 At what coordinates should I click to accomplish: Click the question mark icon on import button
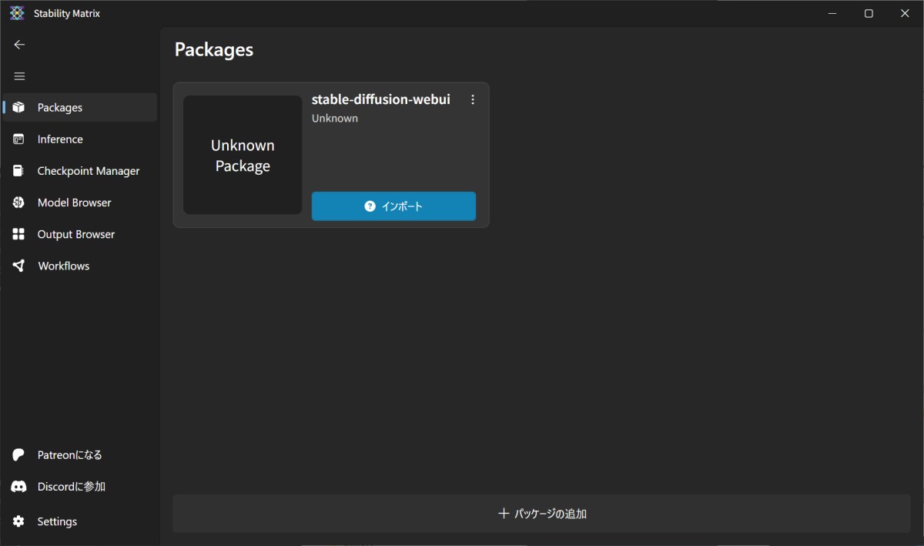(x=370, y=206)
